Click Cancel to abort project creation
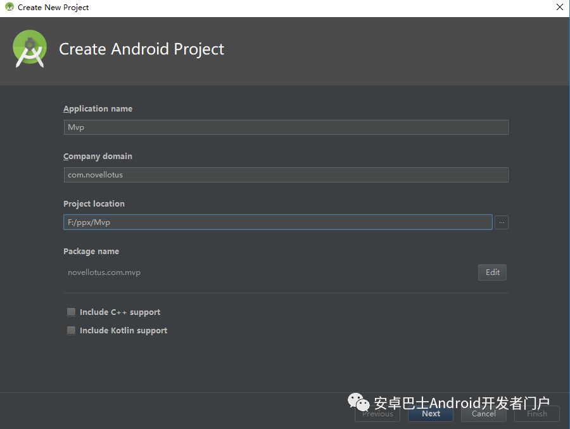This screenshot has width=570, height=429. pyautogui.click(x=483, y=414)
